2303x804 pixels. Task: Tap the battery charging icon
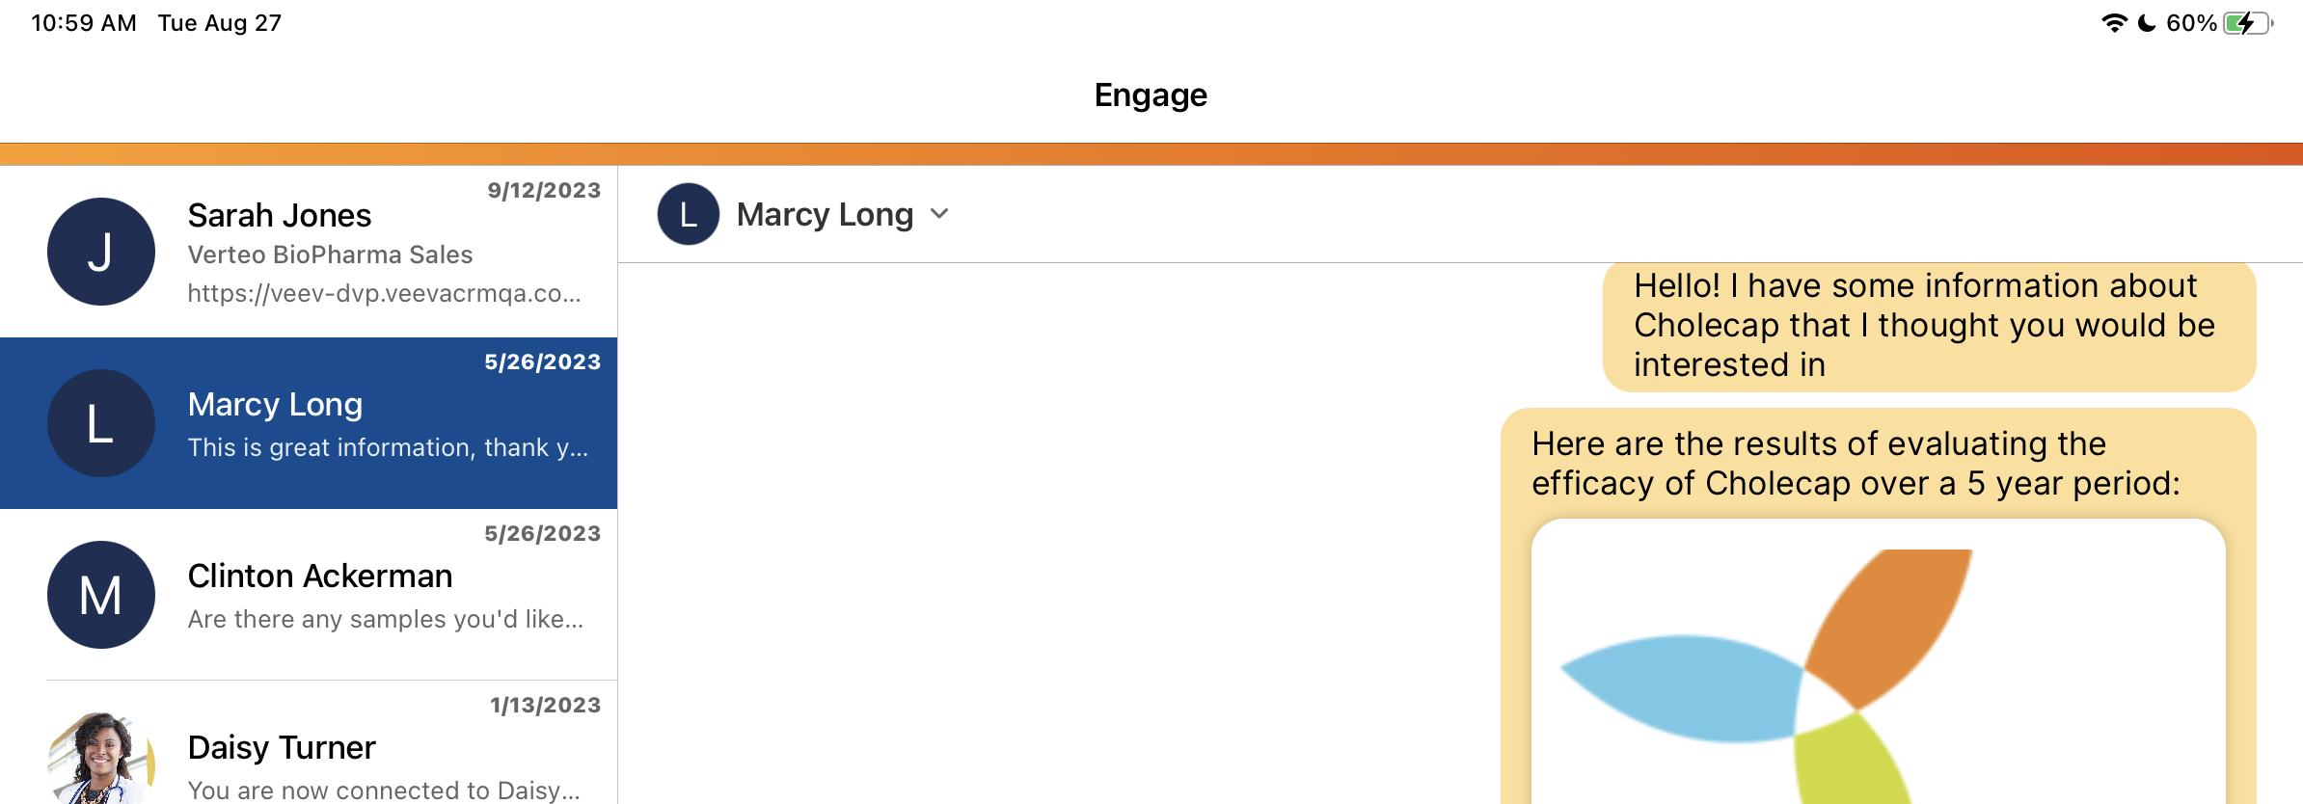(2248, 23)
